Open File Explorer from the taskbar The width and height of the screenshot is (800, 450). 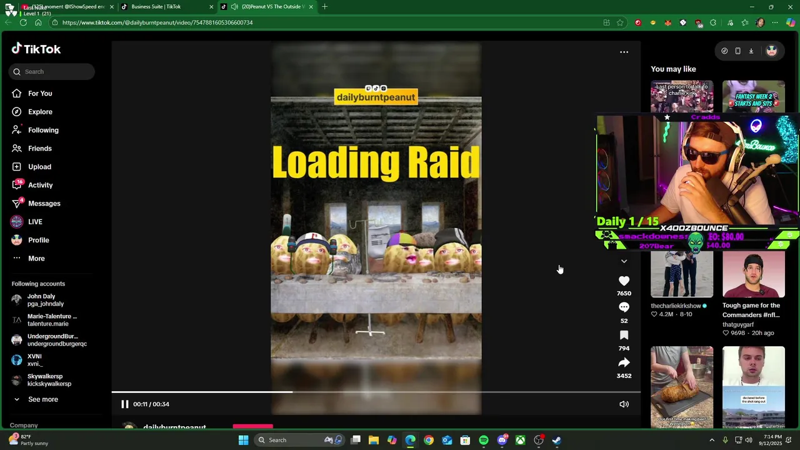(x=374, y=440)
